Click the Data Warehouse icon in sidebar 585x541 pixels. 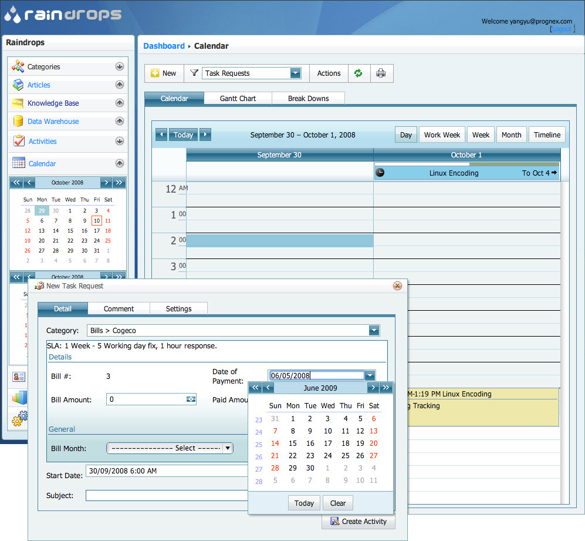coord(18,122)
